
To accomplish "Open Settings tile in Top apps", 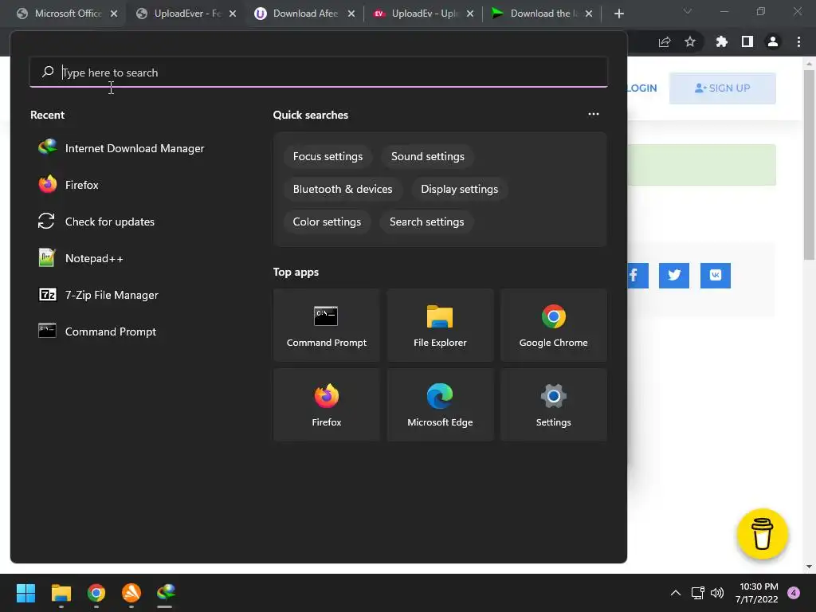I will pyautogui.click(x=553, y=405).
